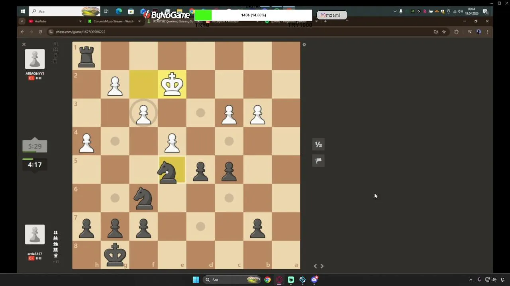Select the black knight on f6
510x286 pixels.
click(143, 198)
